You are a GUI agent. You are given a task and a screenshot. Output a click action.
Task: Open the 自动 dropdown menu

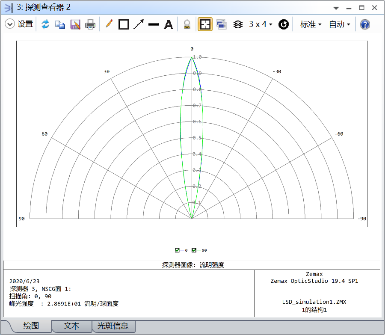[x=339, y=24]
